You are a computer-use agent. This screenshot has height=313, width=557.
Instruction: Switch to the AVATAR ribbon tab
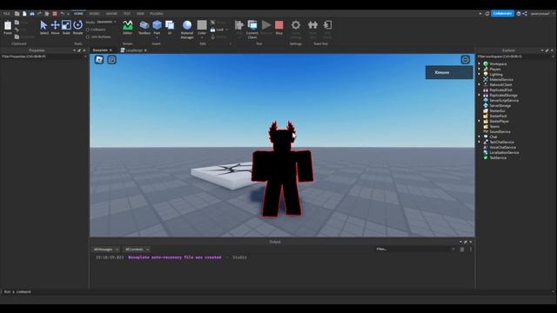click(x=111, y=14)
